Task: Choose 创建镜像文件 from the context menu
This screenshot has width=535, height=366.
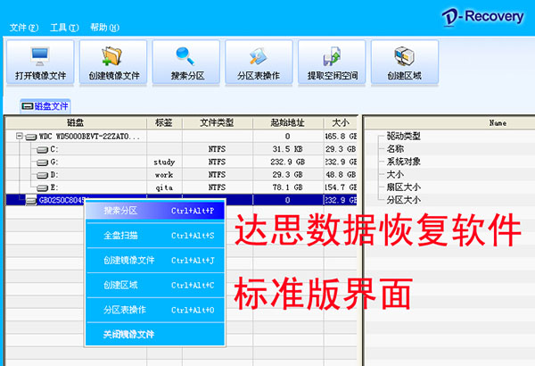Action: tap(155, 261)
